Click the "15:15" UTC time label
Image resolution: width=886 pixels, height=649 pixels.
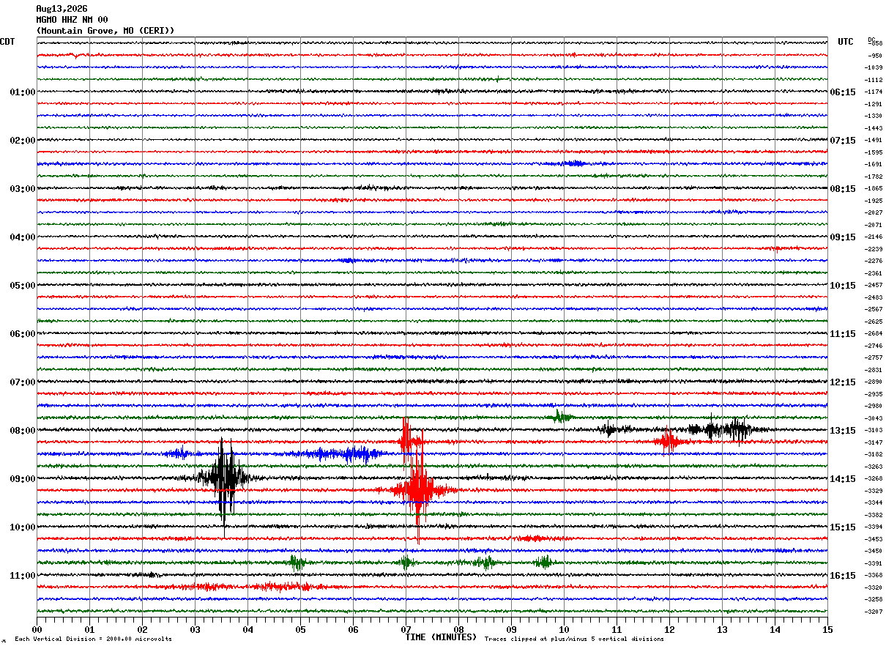pos(843,527)
